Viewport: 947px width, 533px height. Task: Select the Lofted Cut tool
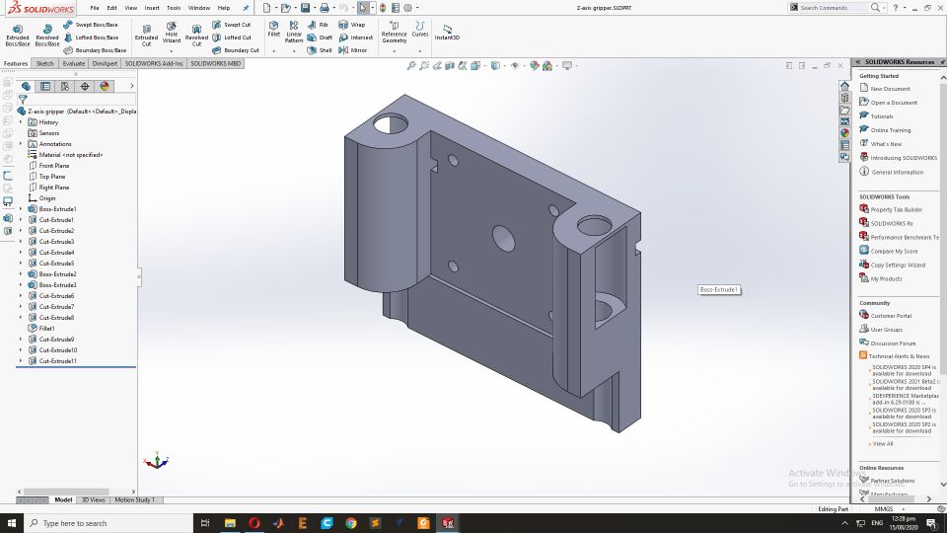(x=231, y=38)
